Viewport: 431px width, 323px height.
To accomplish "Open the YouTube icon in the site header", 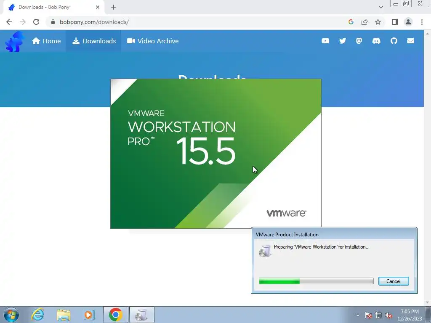I will click(x=325, y=41).
